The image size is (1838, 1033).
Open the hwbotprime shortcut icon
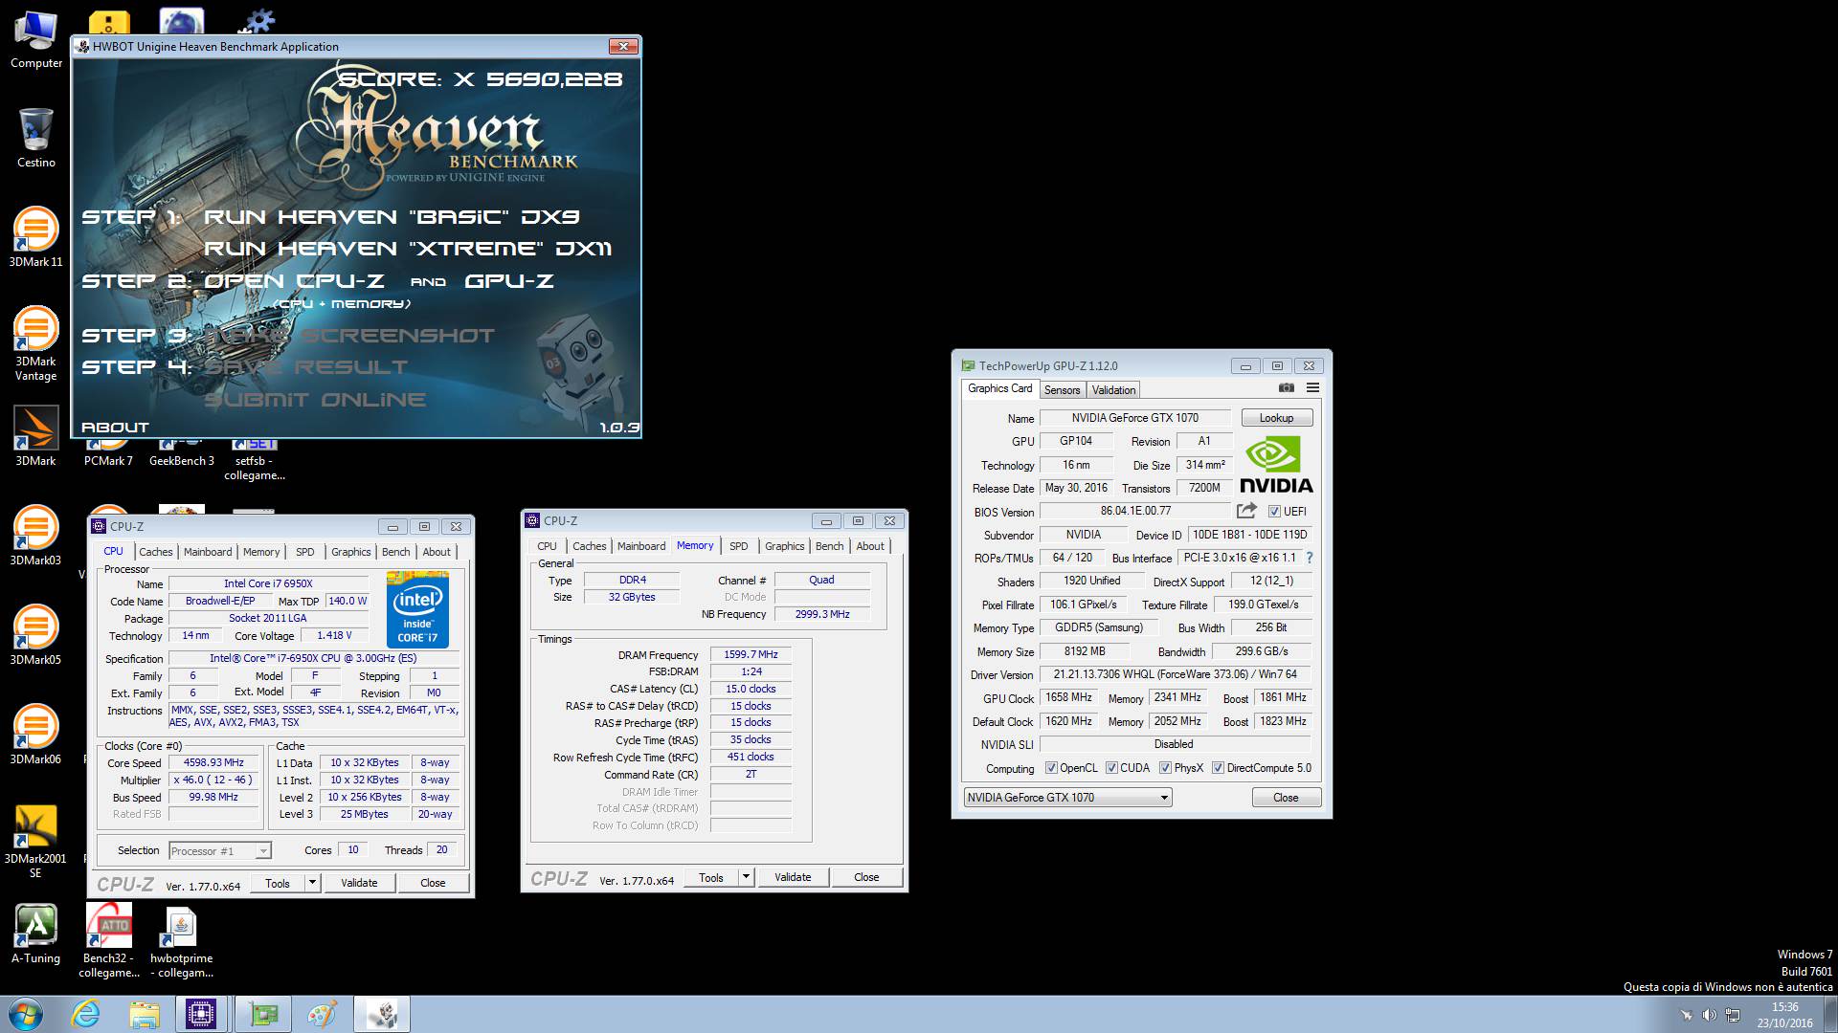click(182, 940)
